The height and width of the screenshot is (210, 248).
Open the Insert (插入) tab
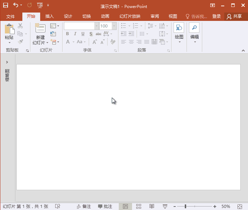tap(50, 16)
